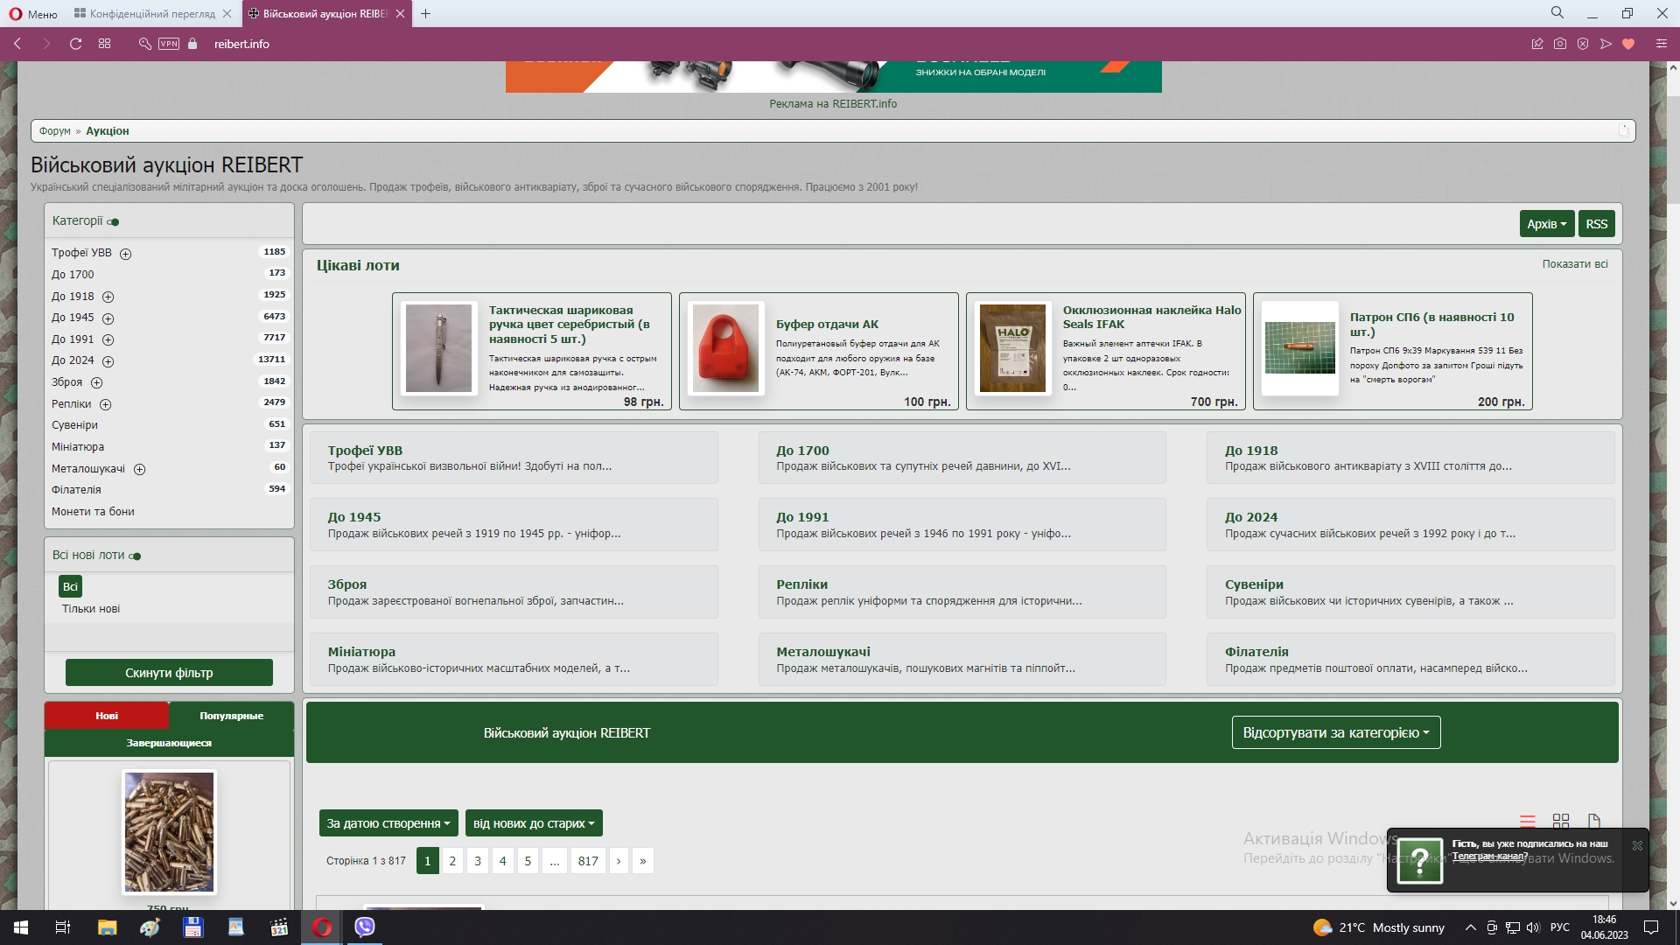Open the speed dial grid icon
Screen dimensions: 1680x945
[105, 44]
